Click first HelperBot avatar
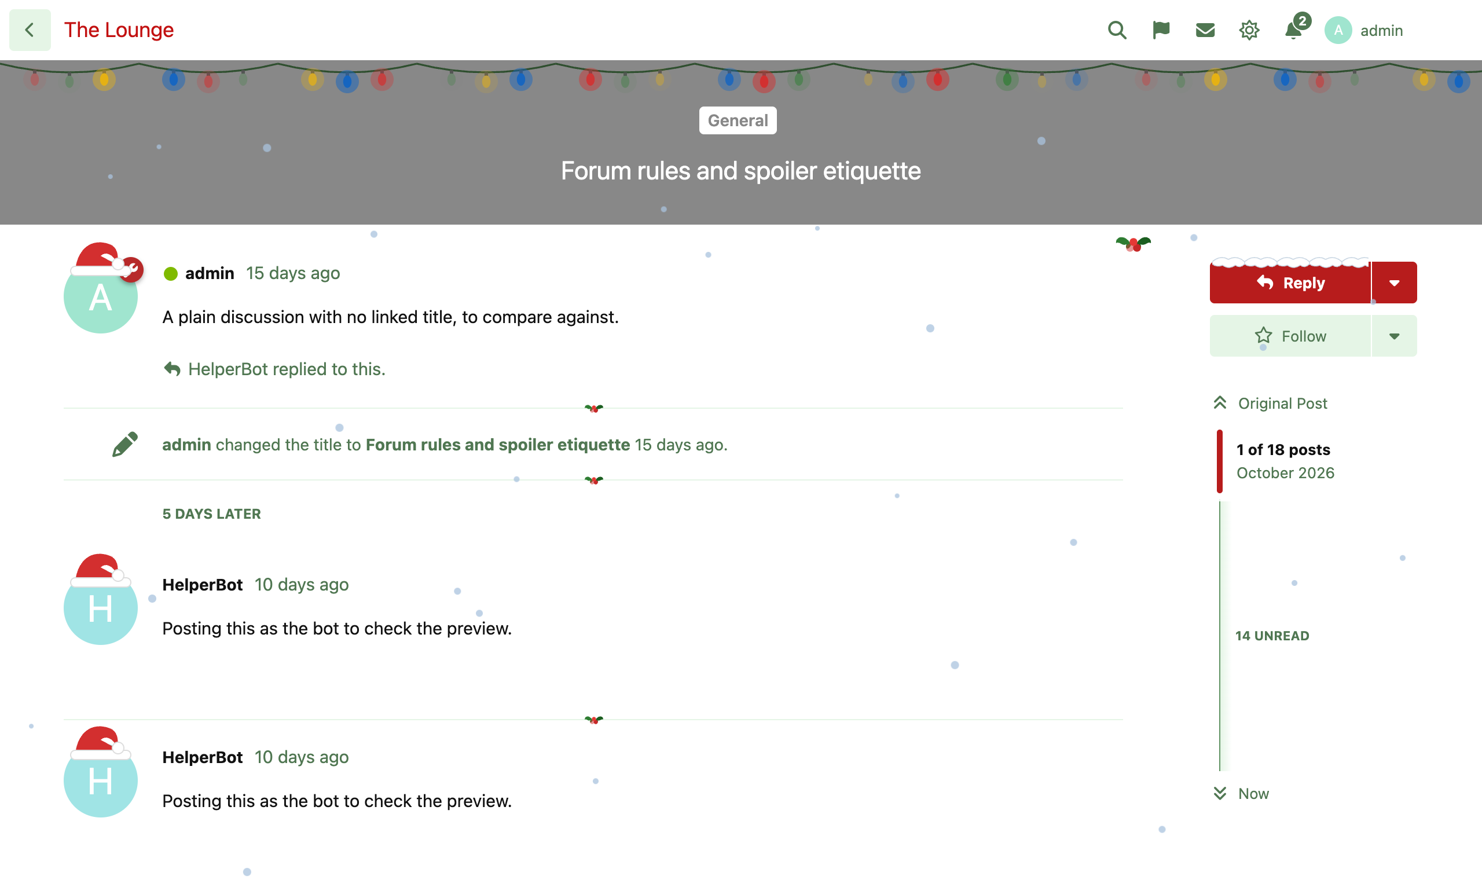Viewport: 1482px width, 880px height. point(100,608)
